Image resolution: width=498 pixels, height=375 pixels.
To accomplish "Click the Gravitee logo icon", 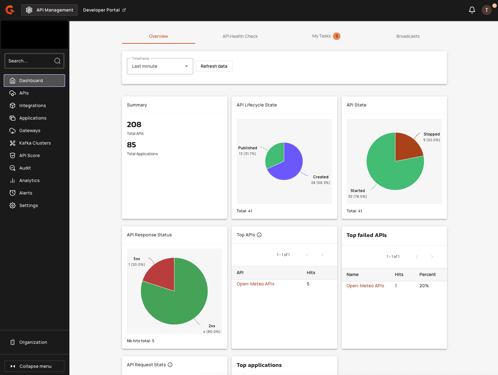I will coord(10,10).
